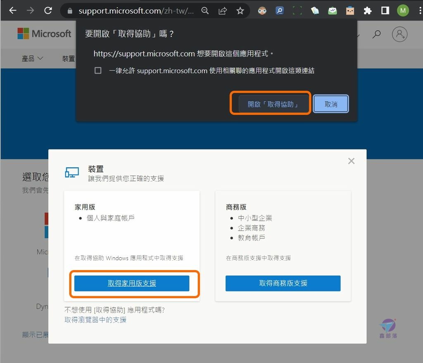Click the device monitor icon in dialog
The height and width of the screenshot is (363, 423).
[x=72, y=172]
